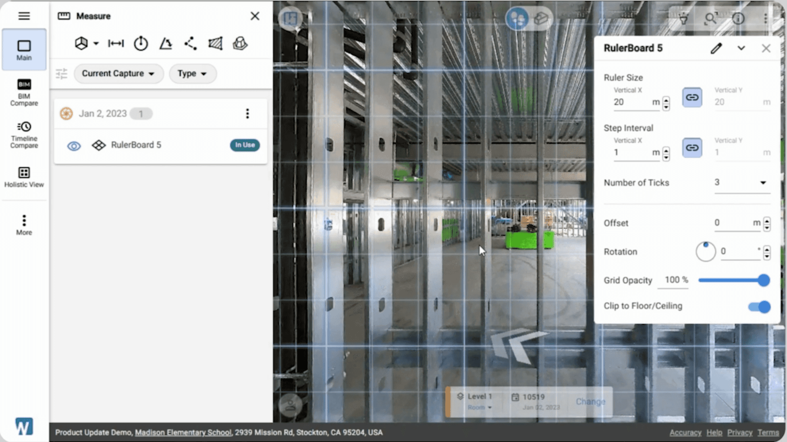Screen dimensions: 787x442
Task: Open the filter settings icon
Action: click(x=62, y=74)
